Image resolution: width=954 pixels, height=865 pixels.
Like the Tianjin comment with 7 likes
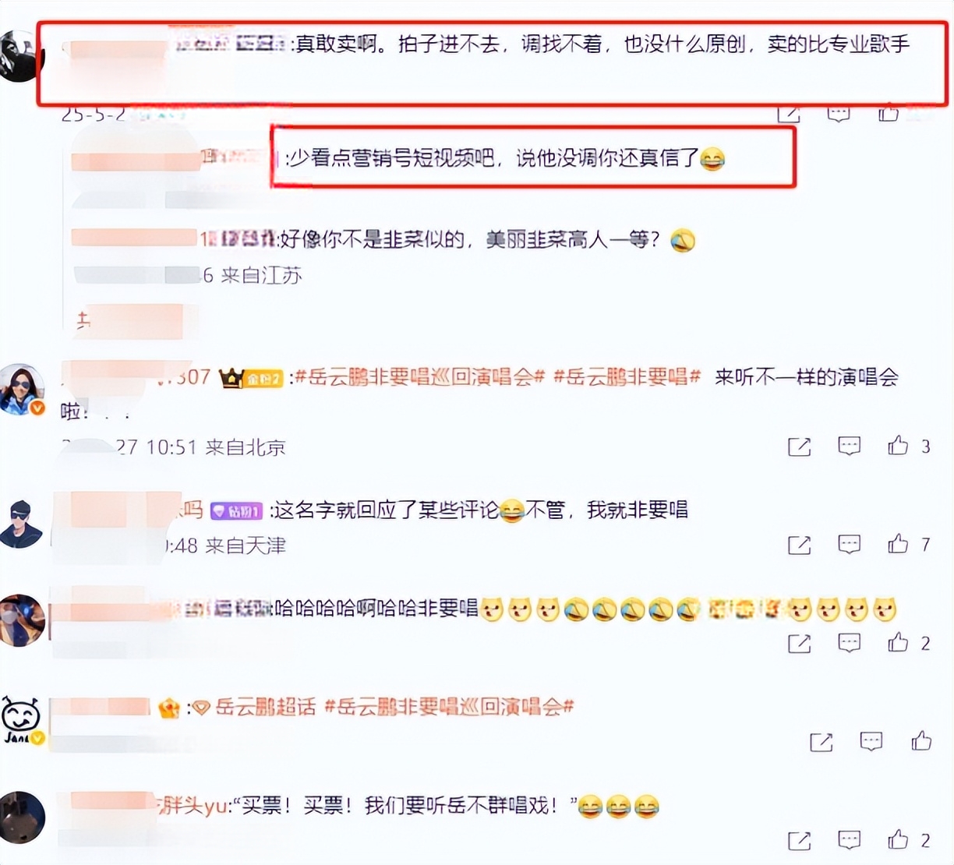tap(898, 544)
